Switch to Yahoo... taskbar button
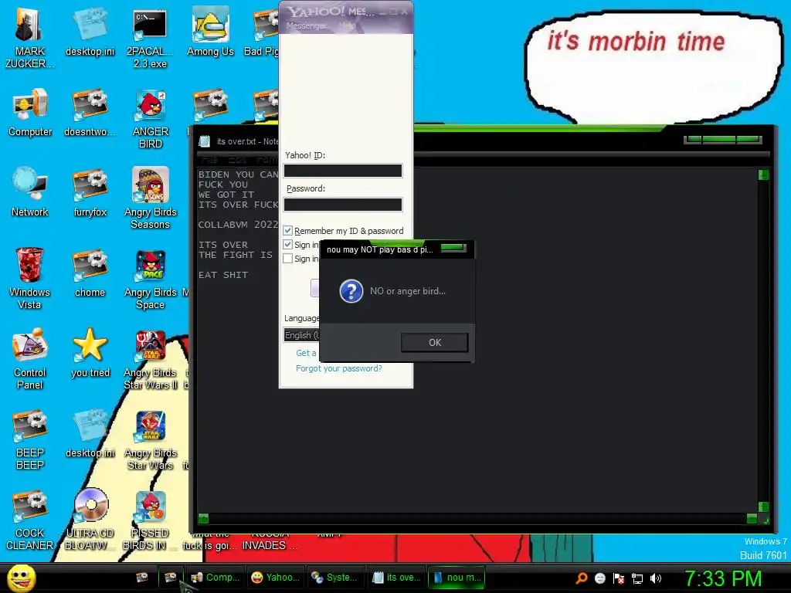791x593 pixels. coord(275,578)
